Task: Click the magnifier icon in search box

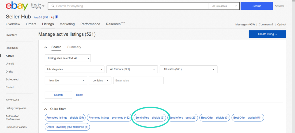Action: click(53, 6)
